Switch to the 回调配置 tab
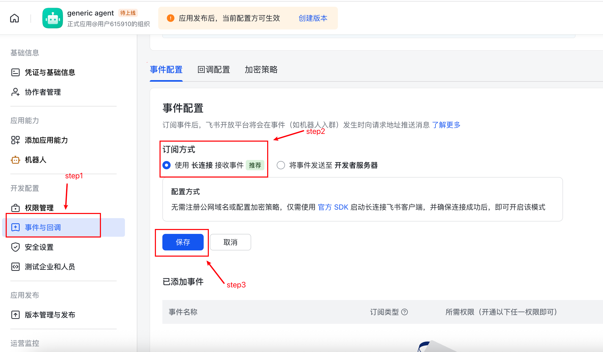The image size is (603, 352). coord(213,70)
